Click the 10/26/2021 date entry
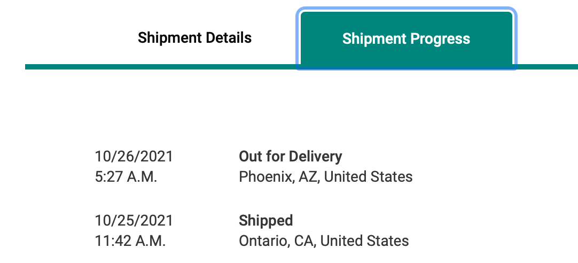 (x=134, y=157)
